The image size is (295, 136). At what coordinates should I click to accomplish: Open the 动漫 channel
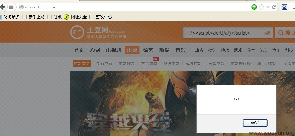click(164, 50)
